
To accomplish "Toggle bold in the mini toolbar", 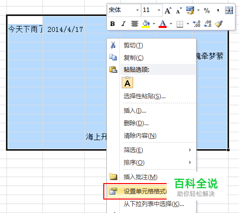I will tap(113, 24).
